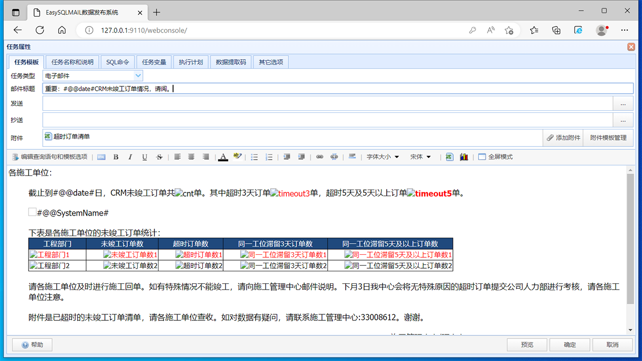The image size is (642, 361).
Task: Apply strikethrough formatting to text
Action: point(159,156)
